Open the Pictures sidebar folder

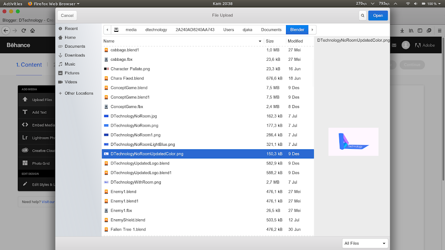tap(72, 73)
